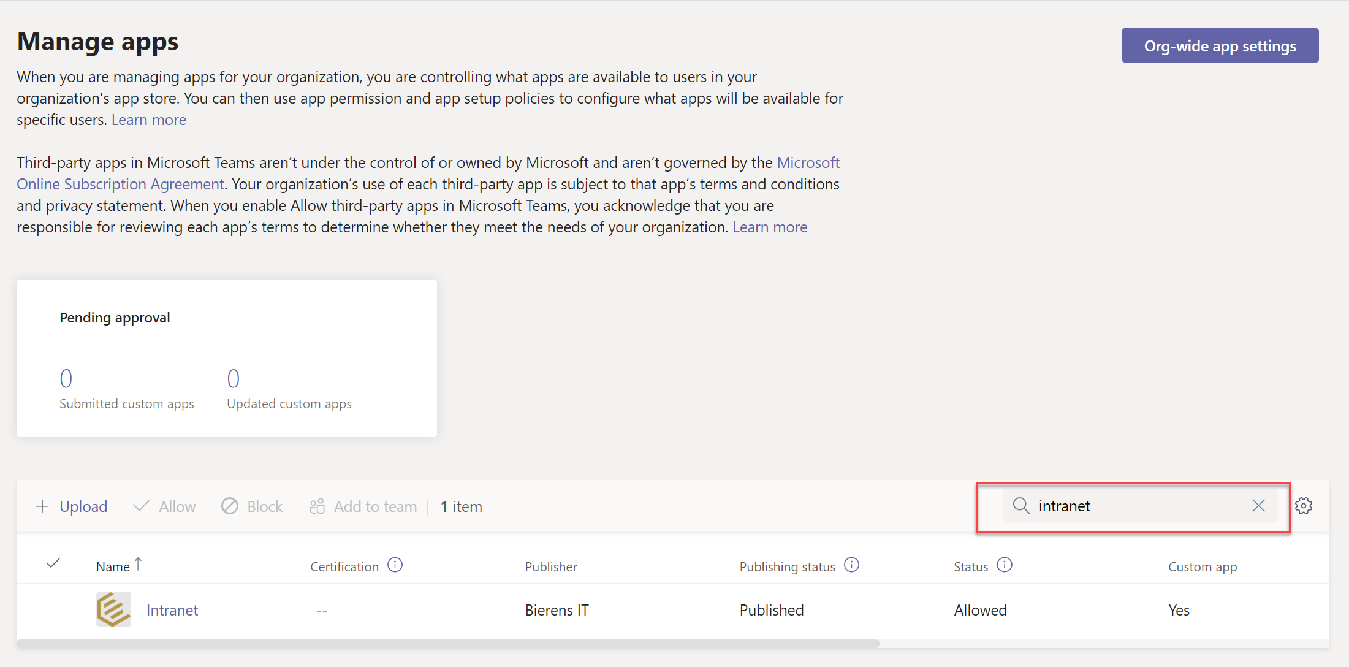Select the Add to team icon
The width and height of the screenshot is (1349, 667).
[x=317, y=506]
